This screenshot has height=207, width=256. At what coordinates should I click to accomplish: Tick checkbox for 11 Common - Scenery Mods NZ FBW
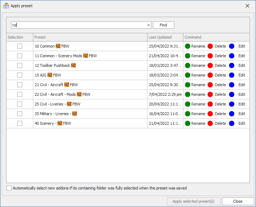tap(20, 56)
